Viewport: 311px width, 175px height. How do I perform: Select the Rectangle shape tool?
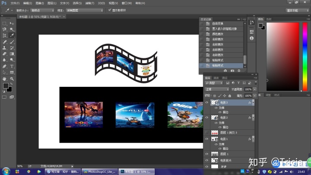pos(12,73)
